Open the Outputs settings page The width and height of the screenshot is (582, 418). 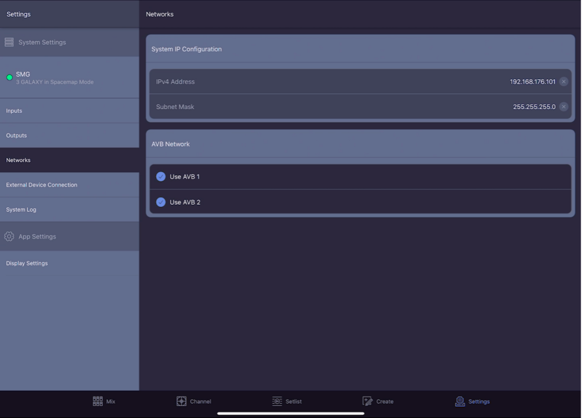click(69, 135)
